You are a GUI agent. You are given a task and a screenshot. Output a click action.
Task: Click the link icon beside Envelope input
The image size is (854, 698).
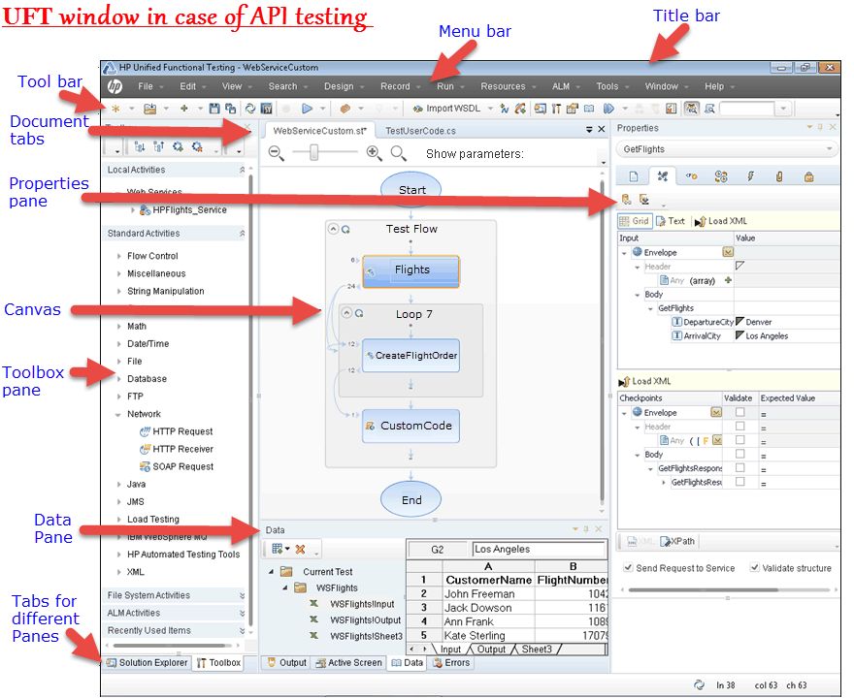728,252
